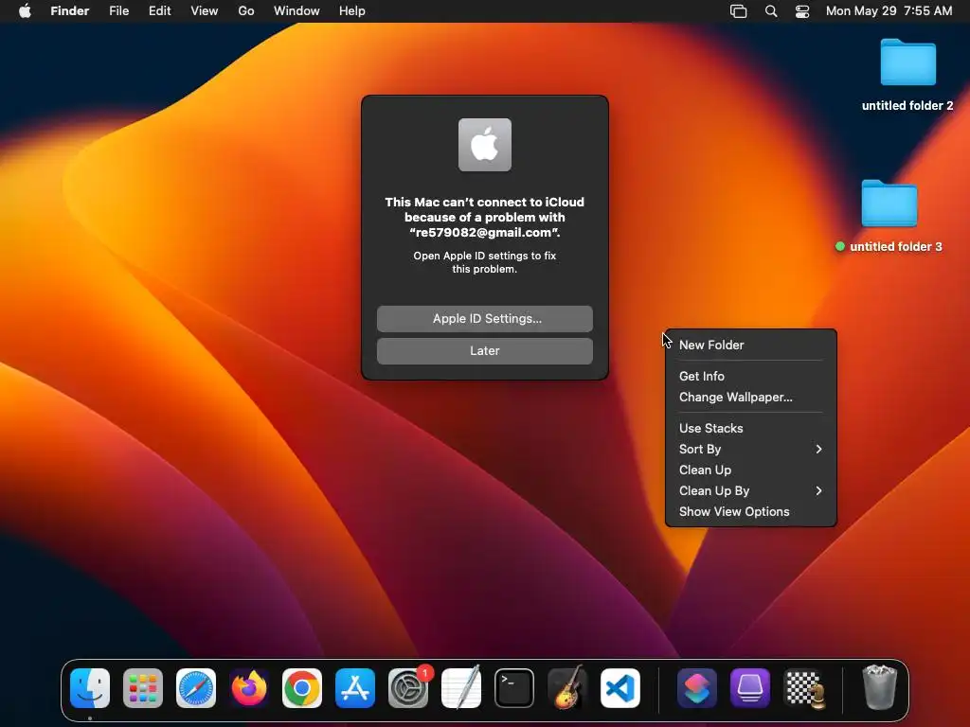Open the Finder menu
970x727 pixels.
pyautogui.click(x=70, y=11)
